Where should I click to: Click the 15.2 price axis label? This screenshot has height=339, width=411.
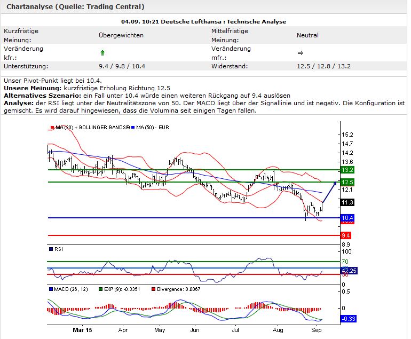[x=347, y=135]
